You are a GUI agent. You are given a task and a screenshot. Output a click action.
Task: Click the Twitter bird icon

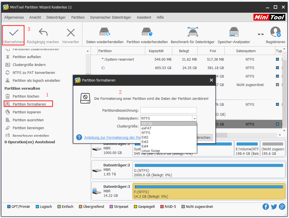274,207
